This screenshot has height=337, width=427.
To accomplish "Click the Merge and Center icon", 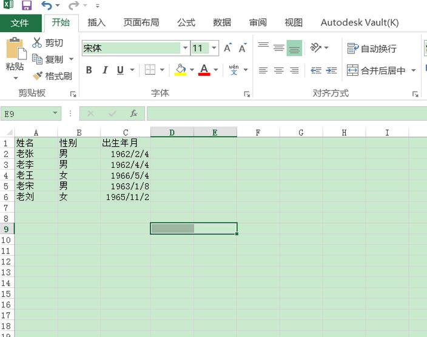I will [352, 70].
